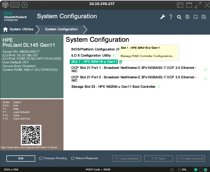Click the F12: Save and Exit hint
Image resolution: width=210 pixels, height=172 pixels.
(x=16, y=119)
